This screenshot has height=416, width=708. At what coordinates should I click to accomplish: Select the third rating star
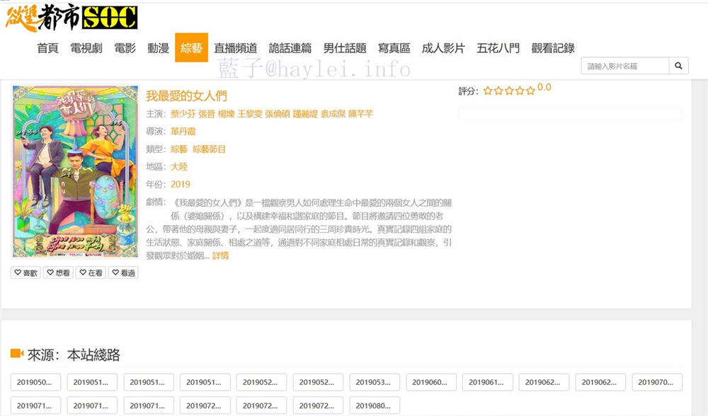[509, 91]
